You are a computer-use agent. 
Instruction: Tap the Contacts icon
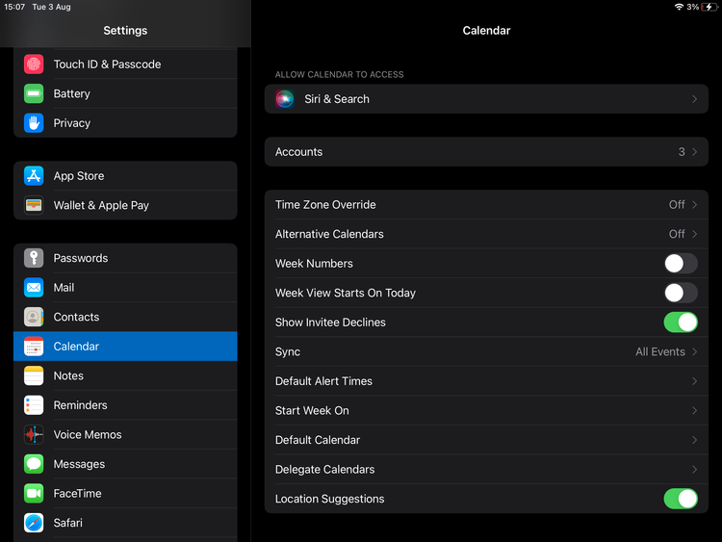(x=34, y=317)
